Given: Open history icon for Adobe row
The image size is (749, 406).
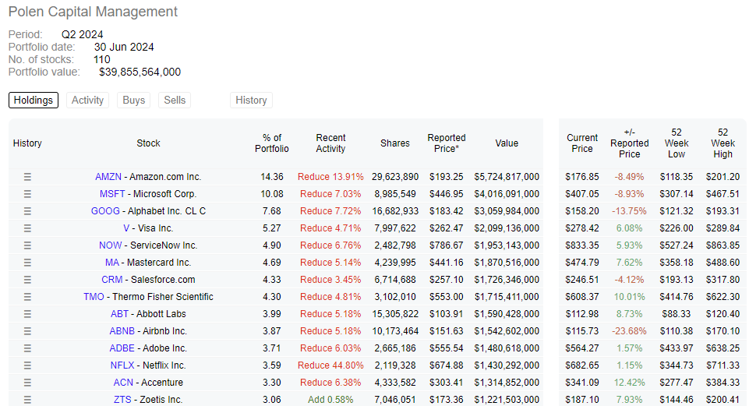Looking at the screenshot, I should pos(28,348).
